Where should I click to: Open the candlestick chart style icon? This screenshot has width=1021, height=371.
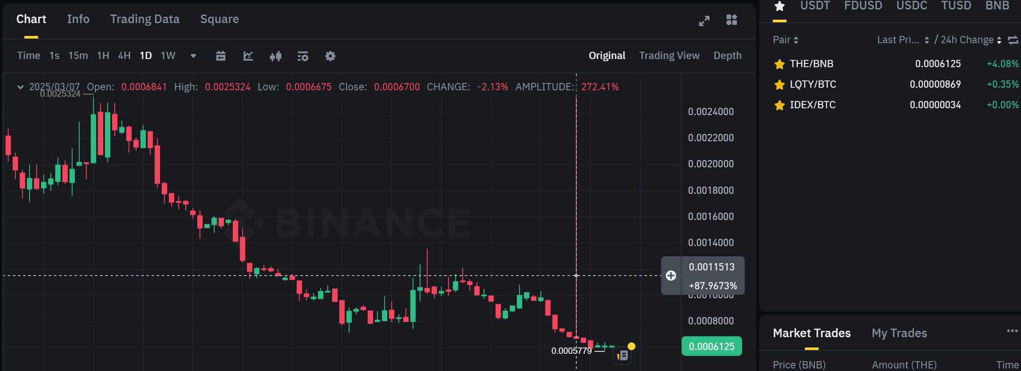[x=276, y=56]
